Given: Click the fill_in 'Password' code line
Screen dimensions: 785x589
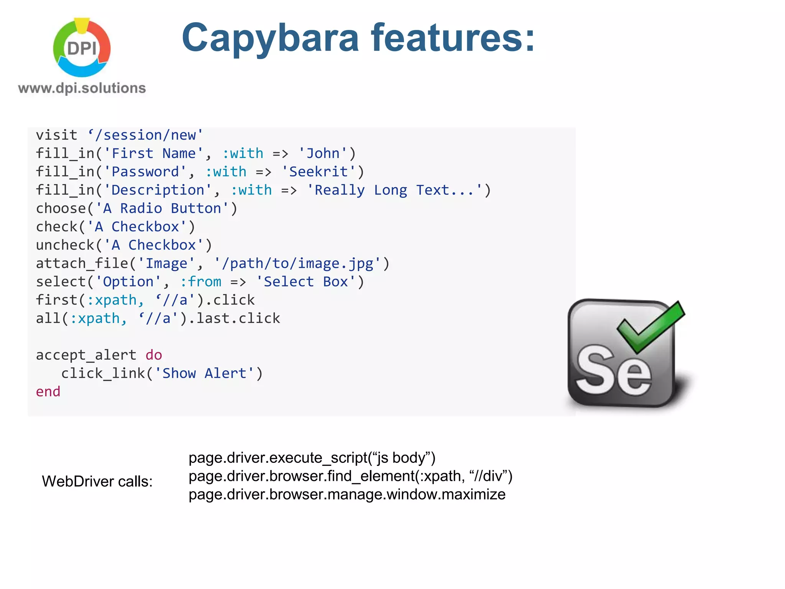Looking at the screenshot, I should [199, 172].
